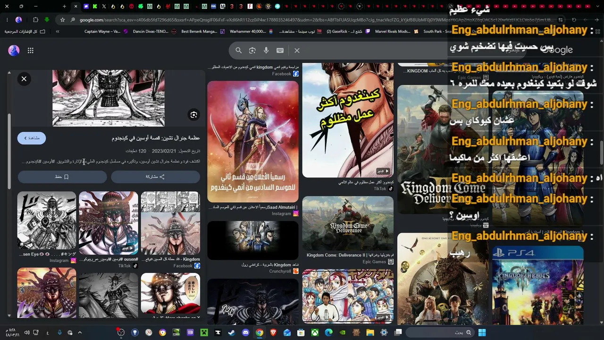604x340 pixels.
Task: Open the Chrome profile avatar
Action: tap(18, 20)
